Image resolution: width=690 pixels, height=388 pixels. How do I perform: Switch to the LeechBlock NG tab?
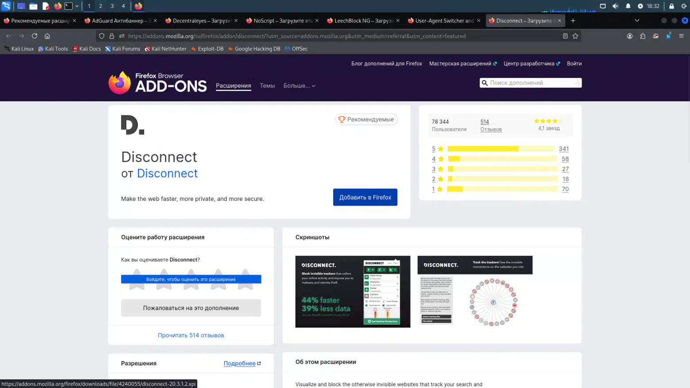point(364,21)
